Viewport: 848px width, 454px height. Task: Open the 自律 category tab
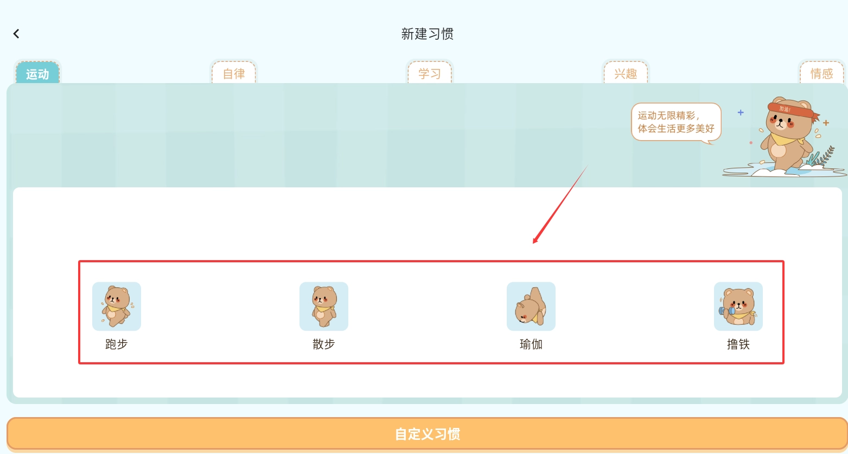coord(234,73)
